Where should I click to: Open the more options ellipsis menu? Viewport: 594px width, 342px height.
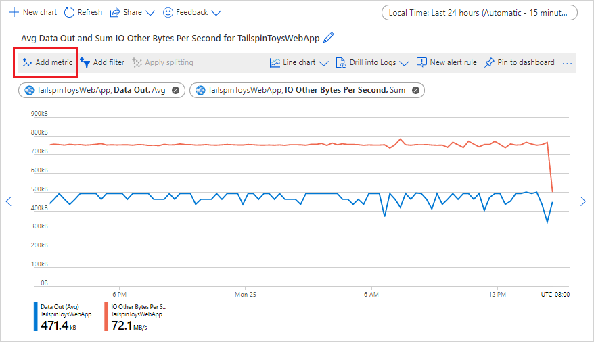[x=568, y=63]
